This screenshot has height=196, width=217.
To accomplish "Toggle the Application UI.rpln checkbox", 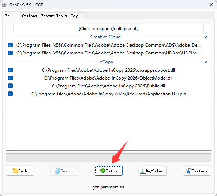I will click(10, 94).
